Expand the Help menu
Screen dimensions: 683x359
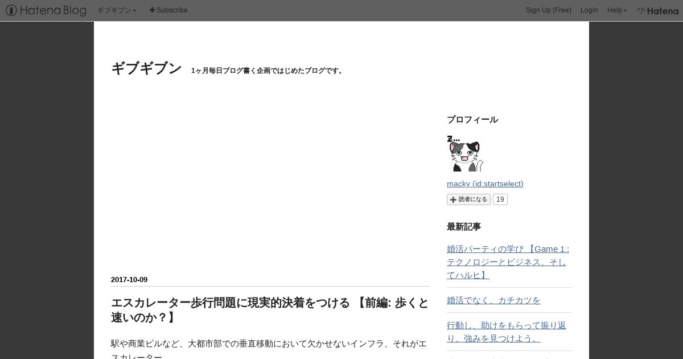click(x=617, y=10)
